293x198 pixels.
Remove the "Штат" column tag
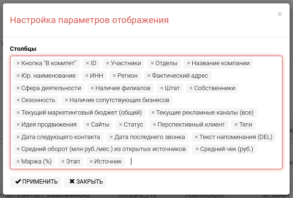(161, 88)
